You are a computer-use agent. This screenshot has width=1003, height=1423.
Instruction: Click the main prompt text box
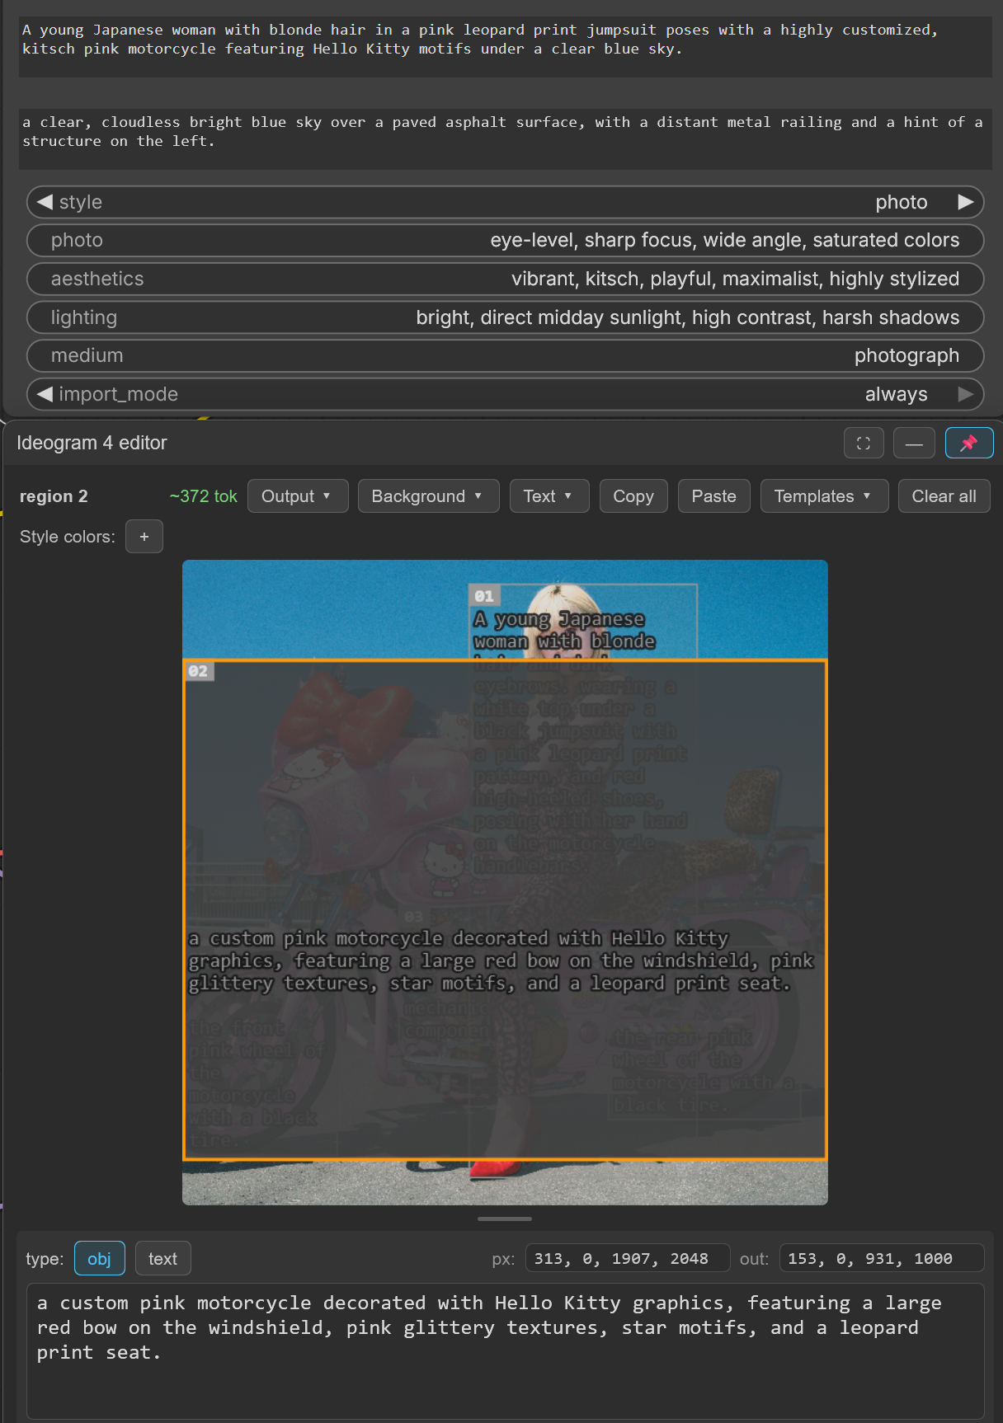point(505,46)
